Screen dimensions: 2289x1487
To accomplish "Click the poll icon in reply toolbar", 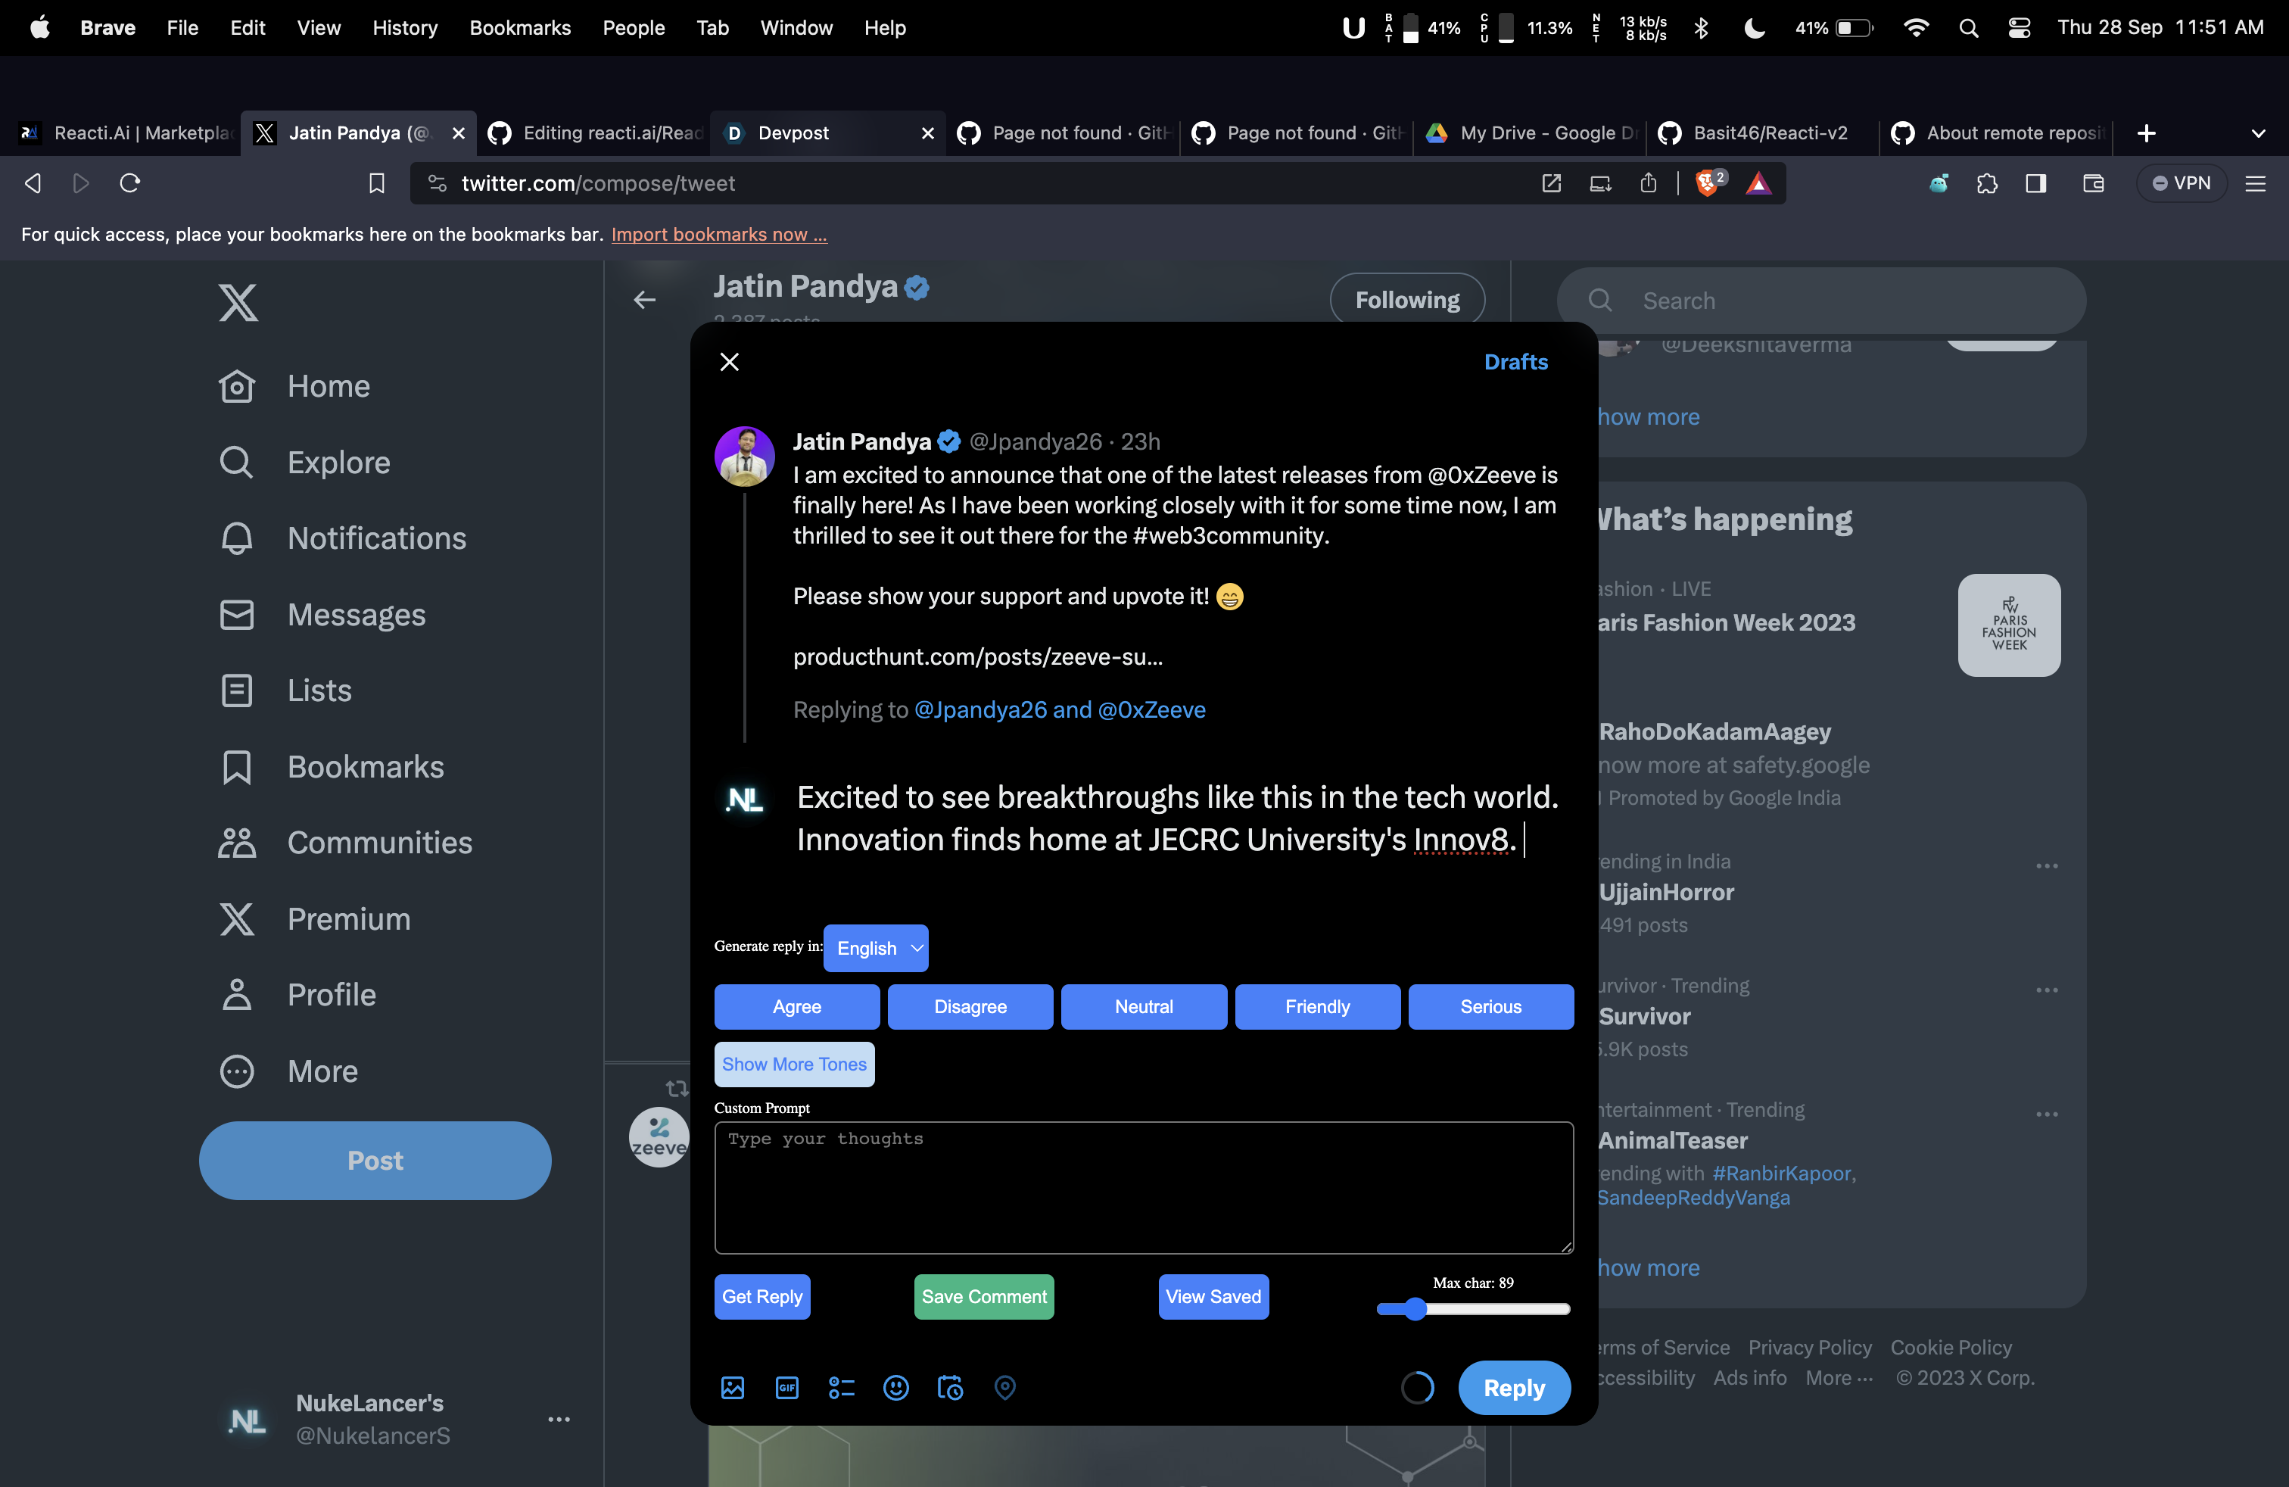I will tap(840, 1387).
